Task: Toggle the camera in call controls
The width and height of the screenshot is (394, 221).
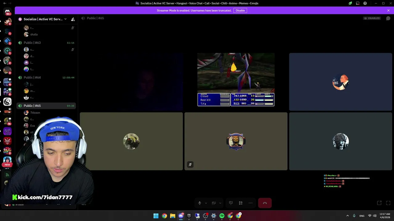Action: pyautogui.click(x=214, y=203)
